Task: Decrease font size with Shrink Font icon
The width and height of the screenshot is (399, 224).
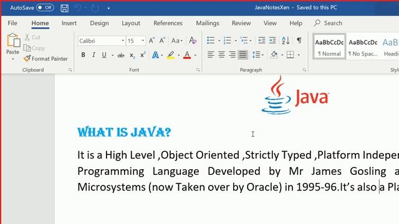Action: coord(162,40)
